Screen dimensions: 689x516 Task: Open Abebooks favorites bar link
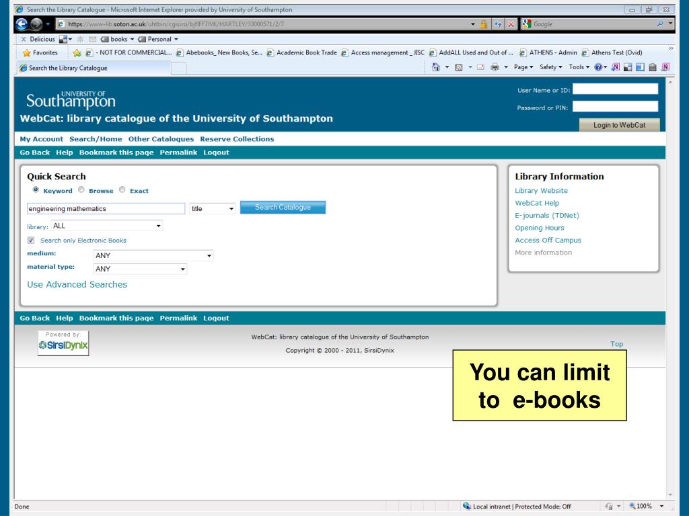point(219,52)
